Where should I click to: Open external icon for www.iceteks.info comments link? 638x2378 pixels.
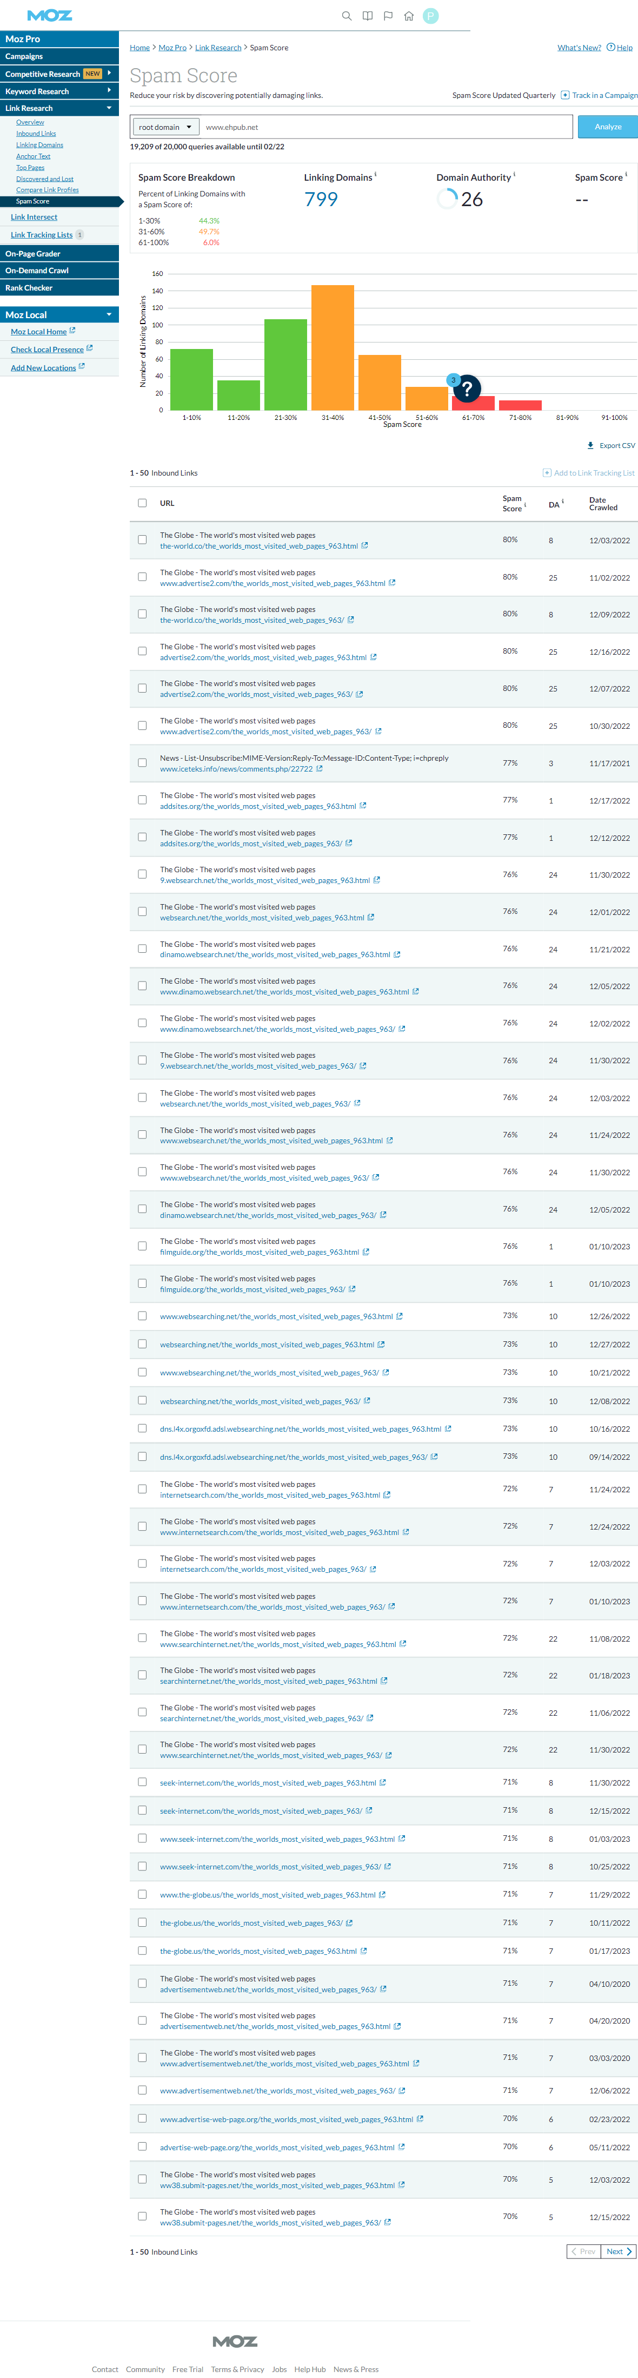click(320, 768)
